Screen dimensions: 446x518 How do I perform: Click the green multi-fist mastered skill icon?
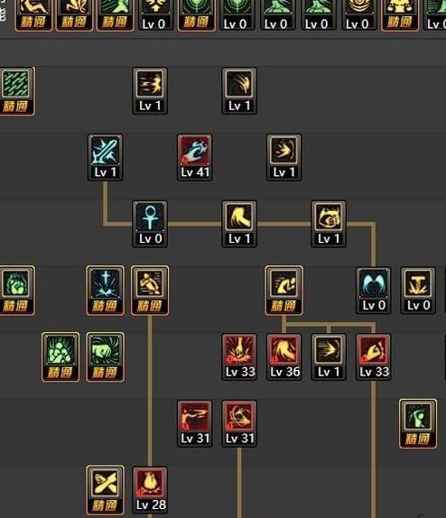click(x=60, y=357)
